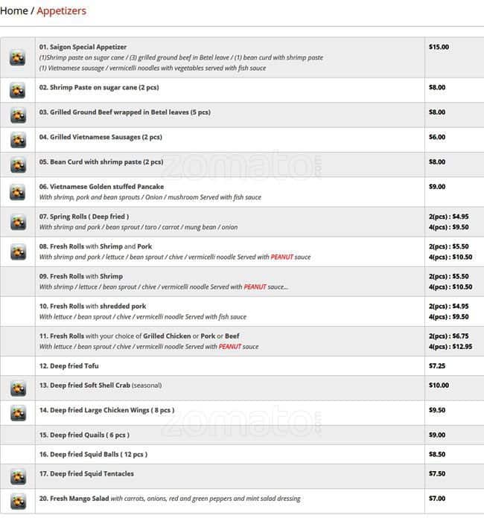Click photo icon for Bean Curd with shrimp paste
This screenshot has width=484, height=518.
click(x=18, y=164)
